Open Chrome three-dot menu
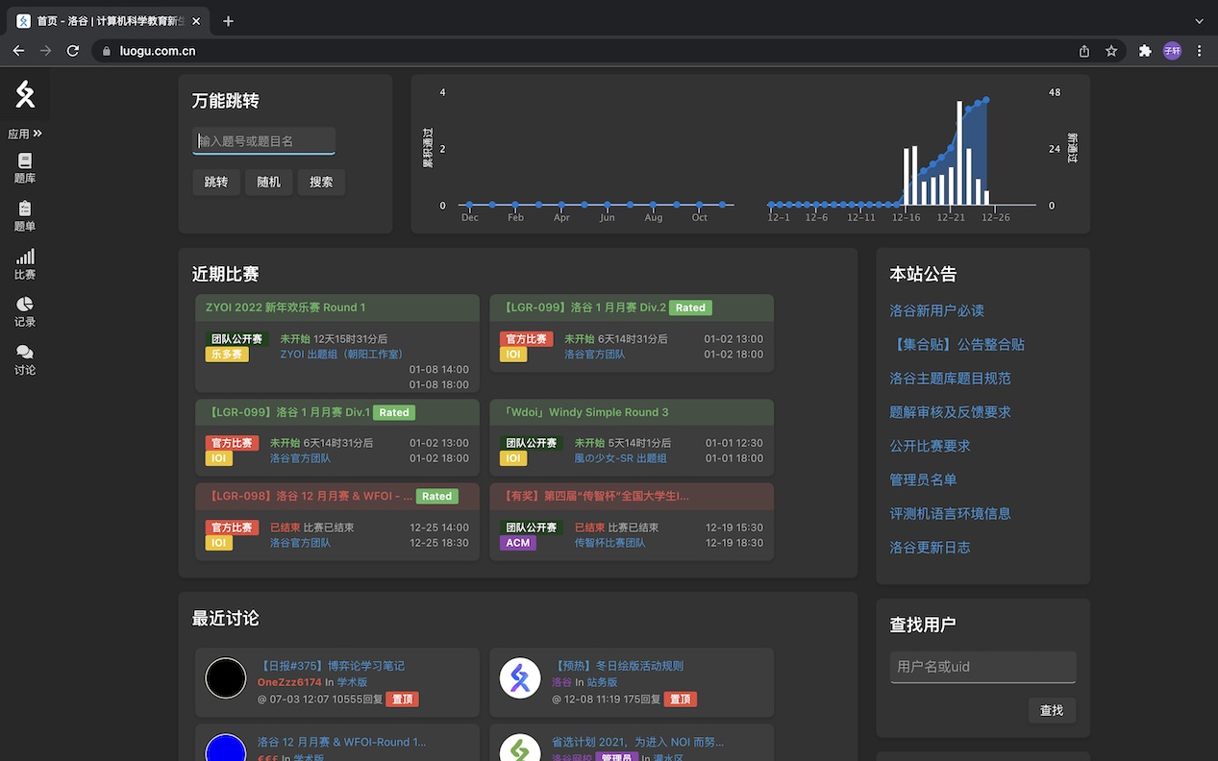This screenshot has height=761, width=1218. tap(1199, 51)
